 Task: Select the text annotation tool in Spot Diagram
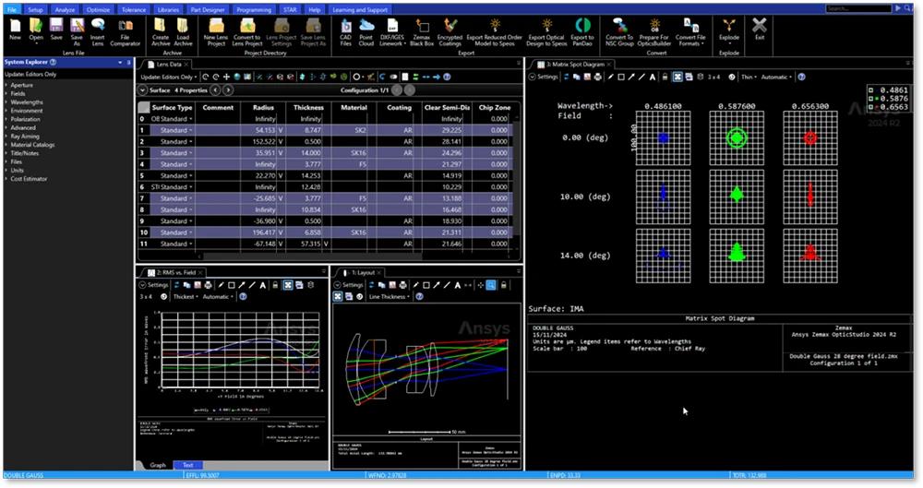tap(653, 77)
